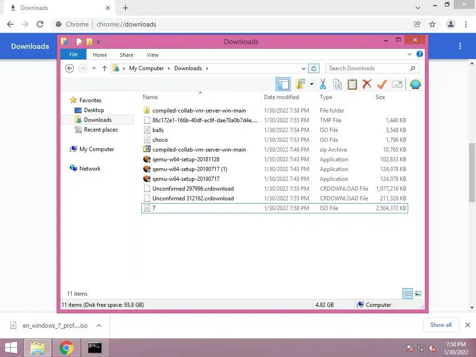Sort files by Size column
Viewport: 476px width, 357px height.
pyautogui.click(x=391, y=97)
